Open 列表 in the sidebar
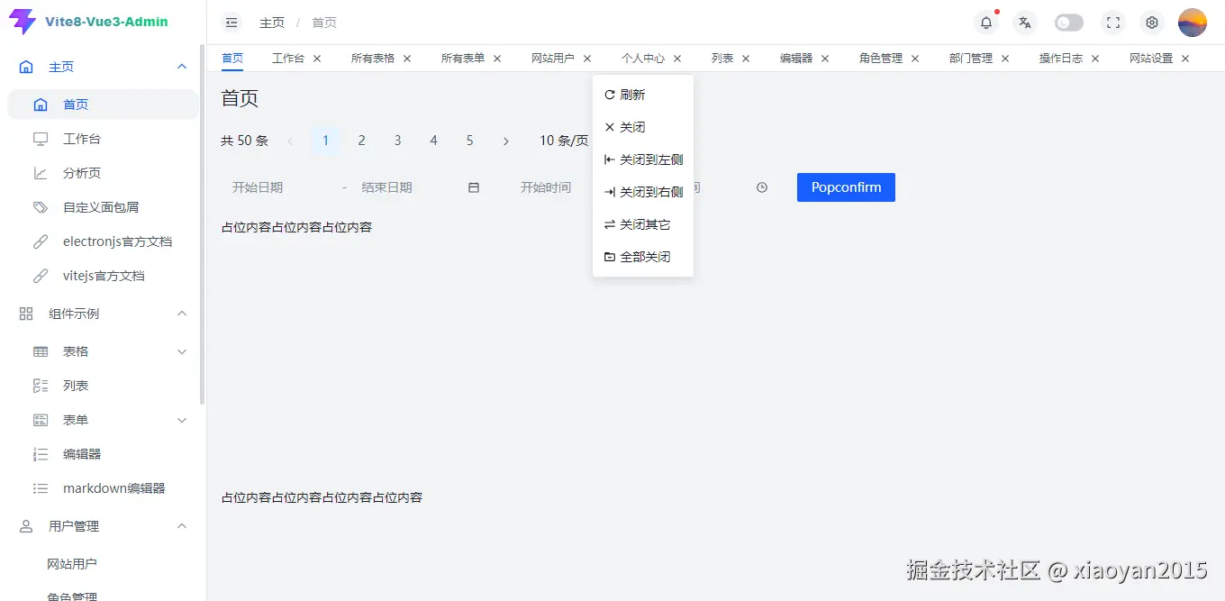This screenshot has height=601, width=1225. tap(103, 386)
